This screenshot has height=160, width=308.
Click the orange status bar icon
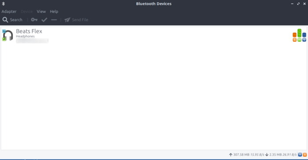(304, 155)
